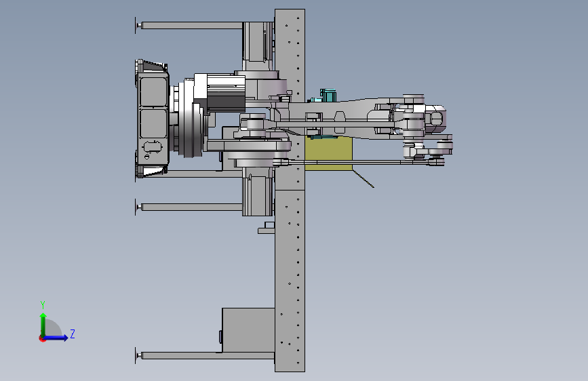Select the teal component above the arm
The image size is (588, 381).
[328, 95]
